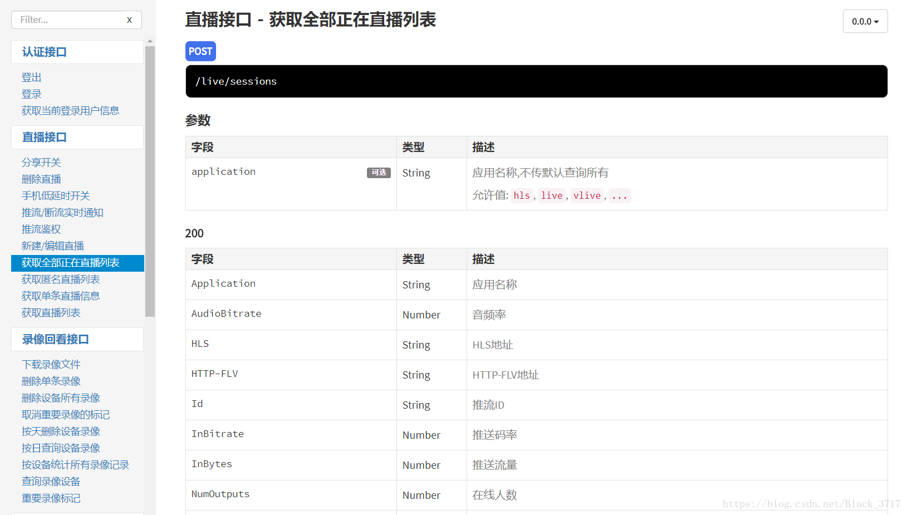907x515 pixels.
Task: Click the InBitrate response field
Action: 218,434
